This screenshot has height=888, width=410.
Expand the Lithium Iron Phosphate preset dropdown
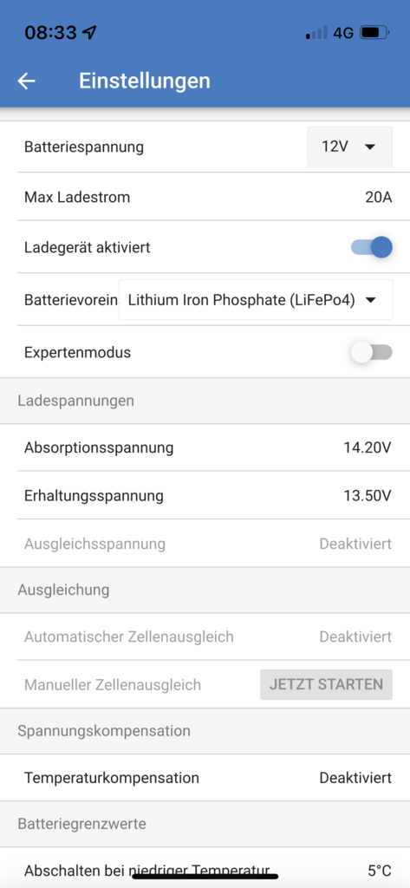pyautogui.click(x=256, y=299)
